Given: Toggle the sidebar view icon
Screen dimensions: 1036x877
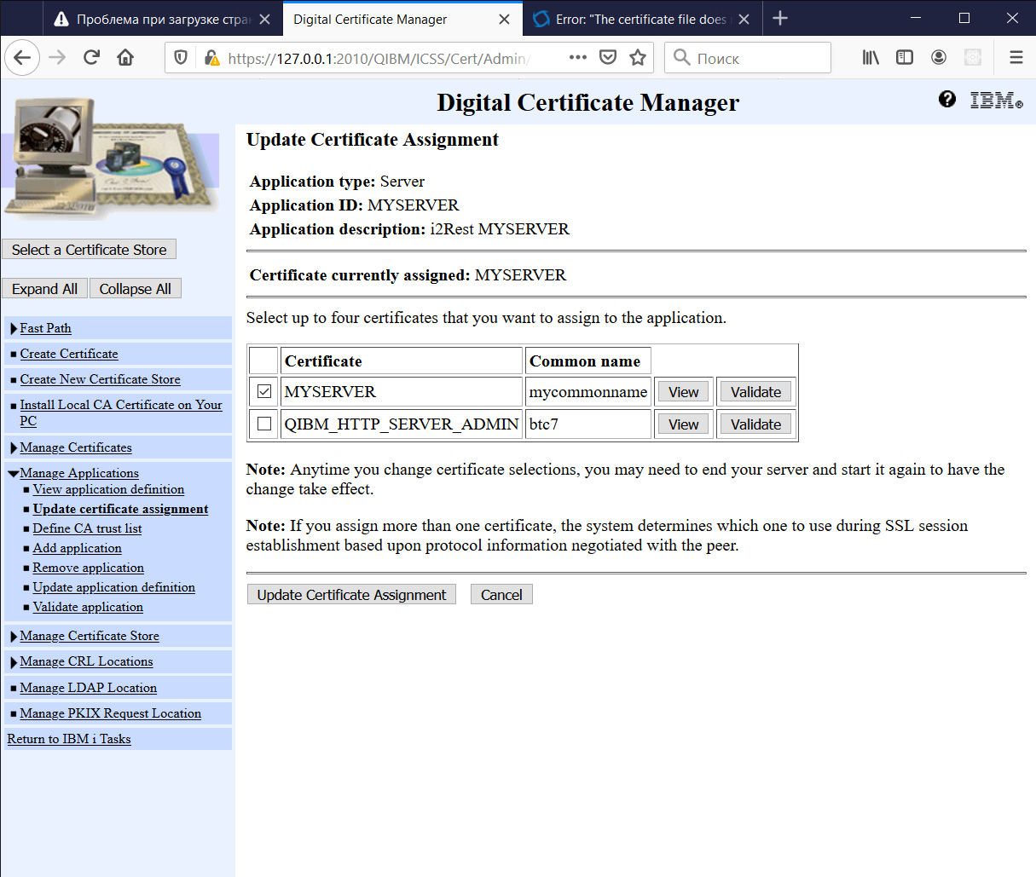Looking at the screenshot, I should click(905, 57).
